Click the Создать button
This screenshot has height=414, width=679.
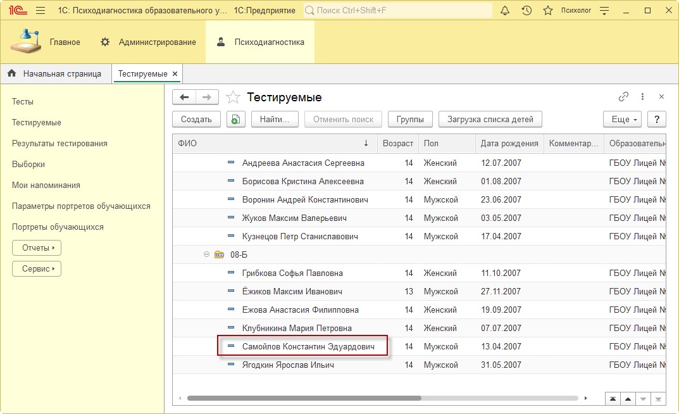click(196, 119)
